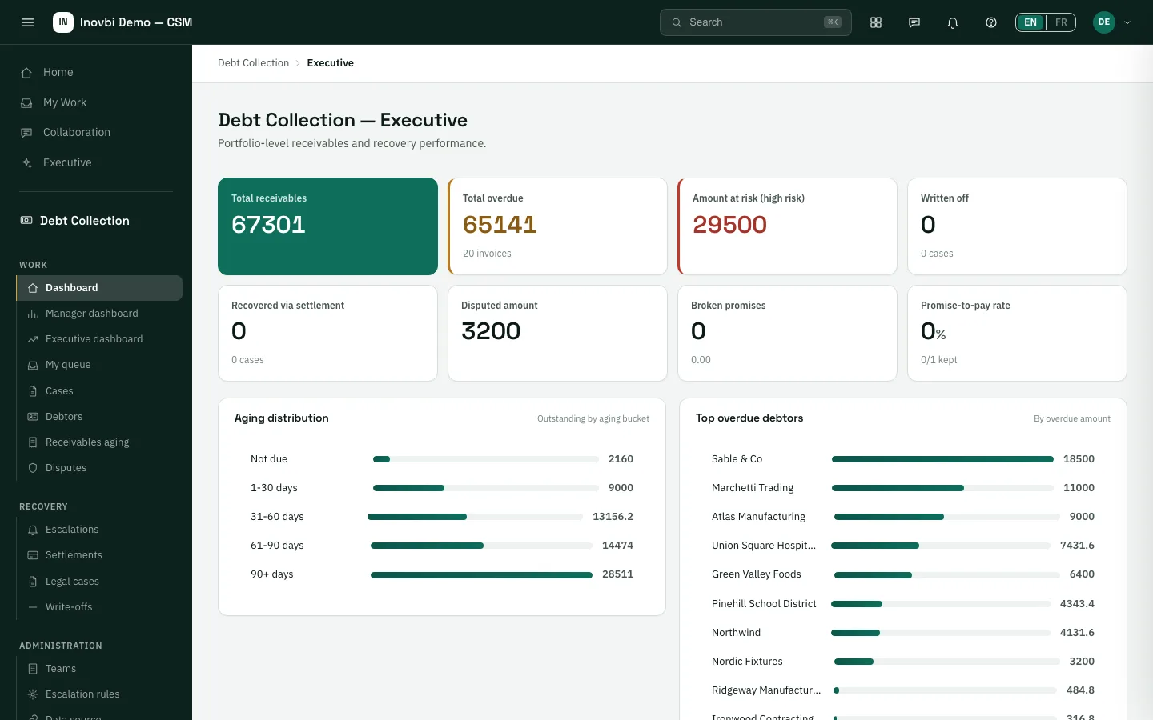Open Write-offs in the sidebar

coord(99,607)
